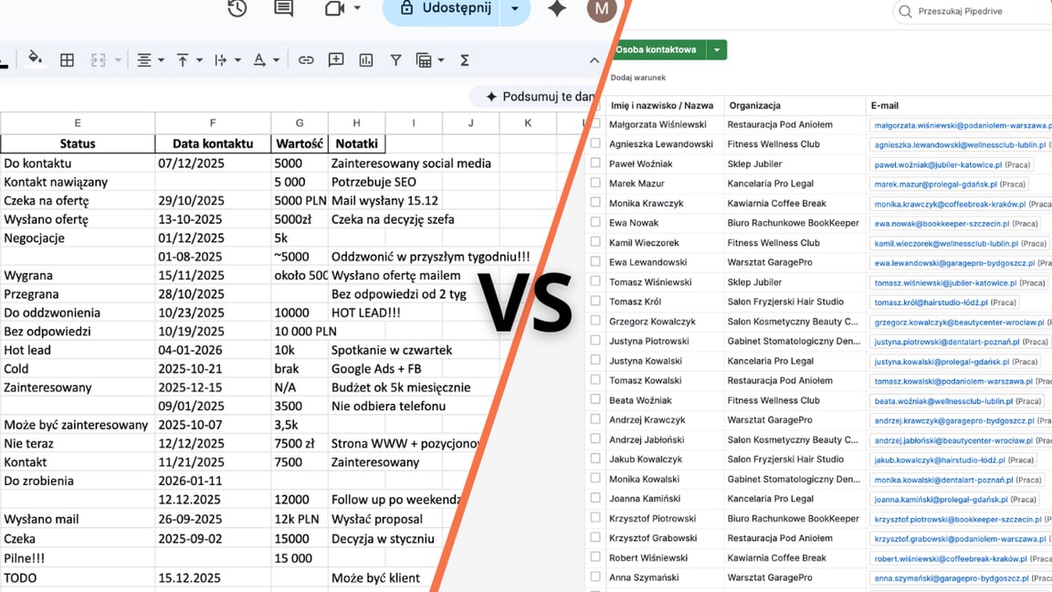
Task: Open dropdown arrow next to Osoba kontaktowa
Action: [x=717, y=50]
